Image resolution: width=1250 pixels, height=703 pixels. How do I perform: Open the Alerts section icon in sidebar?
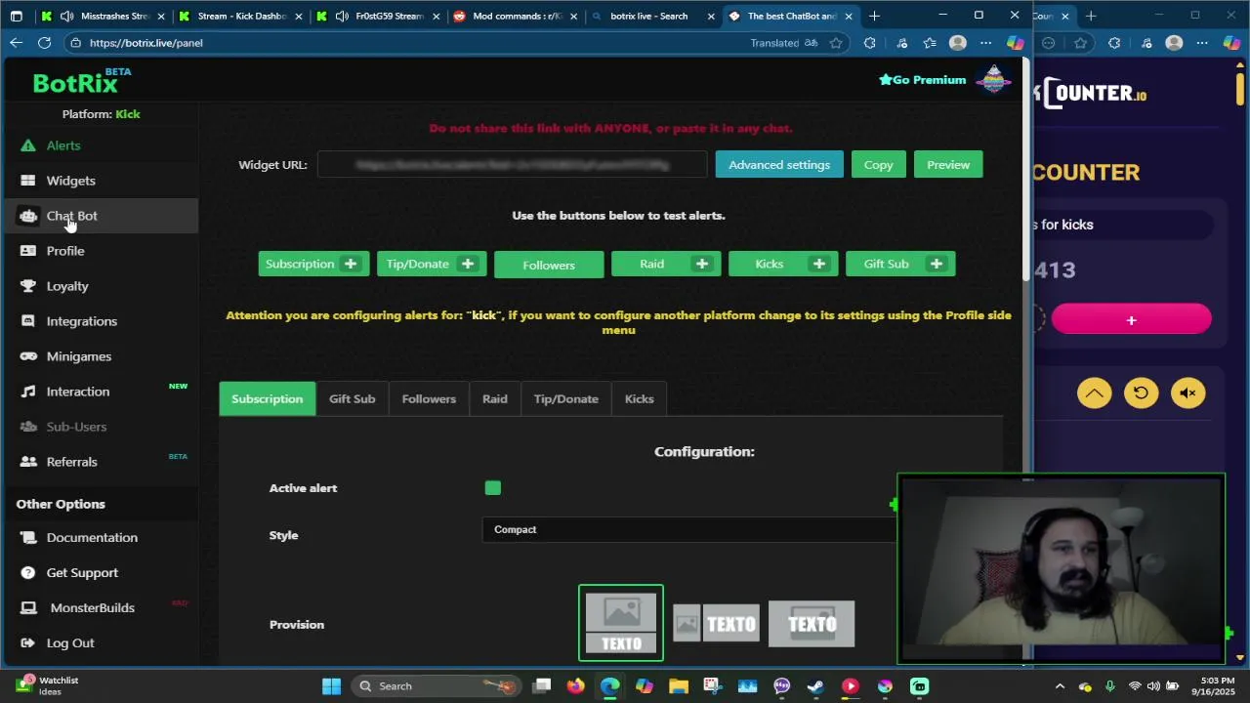click(x=27, y=145)
